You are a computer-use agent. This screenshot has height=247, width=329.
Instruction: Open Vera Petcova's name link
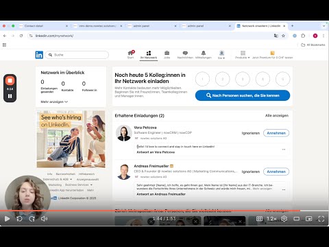pos(145,128)
